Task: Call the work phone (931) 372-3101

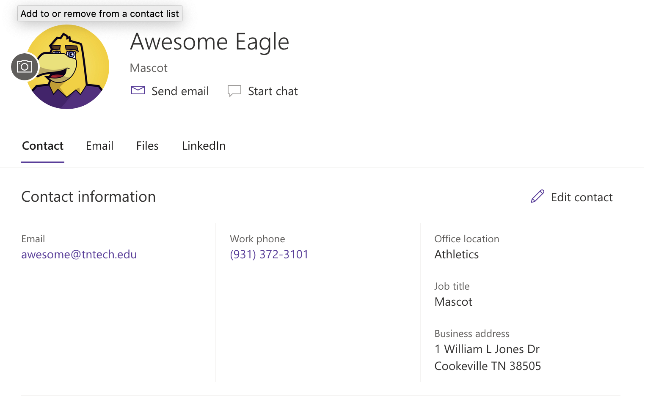Action: [x=269, y=255]
